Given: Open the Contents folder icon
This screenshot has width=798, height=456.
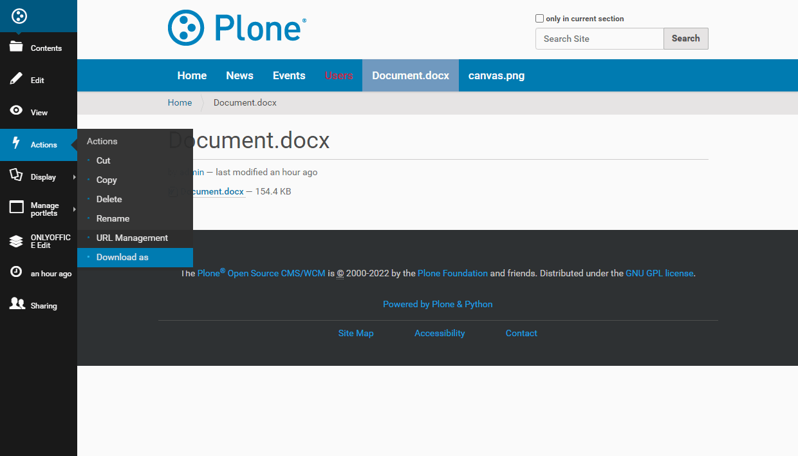Looking at the screenshot, I should (17, 47).
